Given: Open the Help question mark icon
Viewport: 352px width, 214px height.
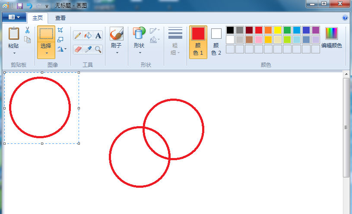Looking at the screenshot, I should click(x=345, y=18).
